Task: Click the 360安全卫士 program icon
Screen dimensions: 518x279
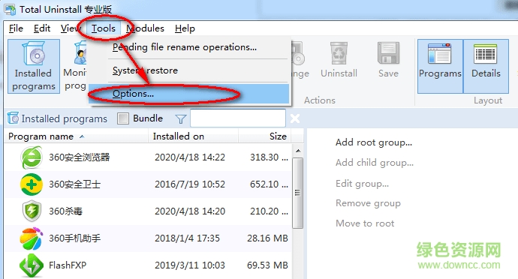Action: tap(32, 184)
